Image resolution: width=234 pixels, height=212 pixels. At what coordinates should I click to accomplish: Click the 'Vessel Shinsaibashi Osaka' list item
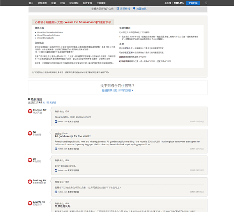pos(48,35)
